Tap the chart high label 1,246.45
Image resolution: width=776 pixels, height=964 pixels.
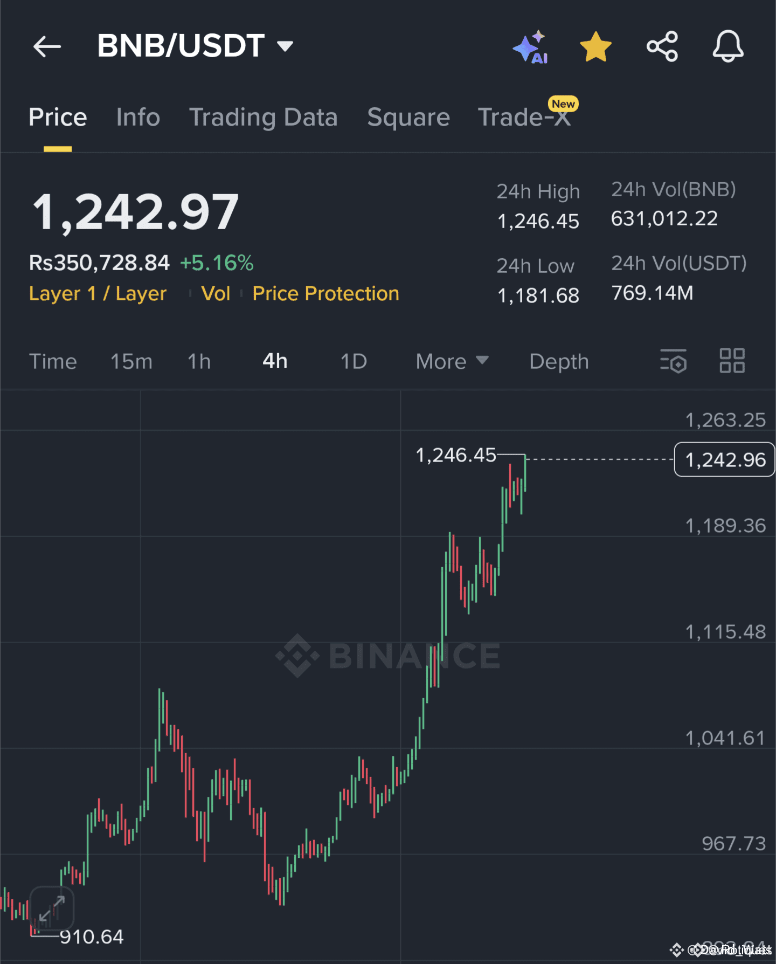[x=456, y=456]
